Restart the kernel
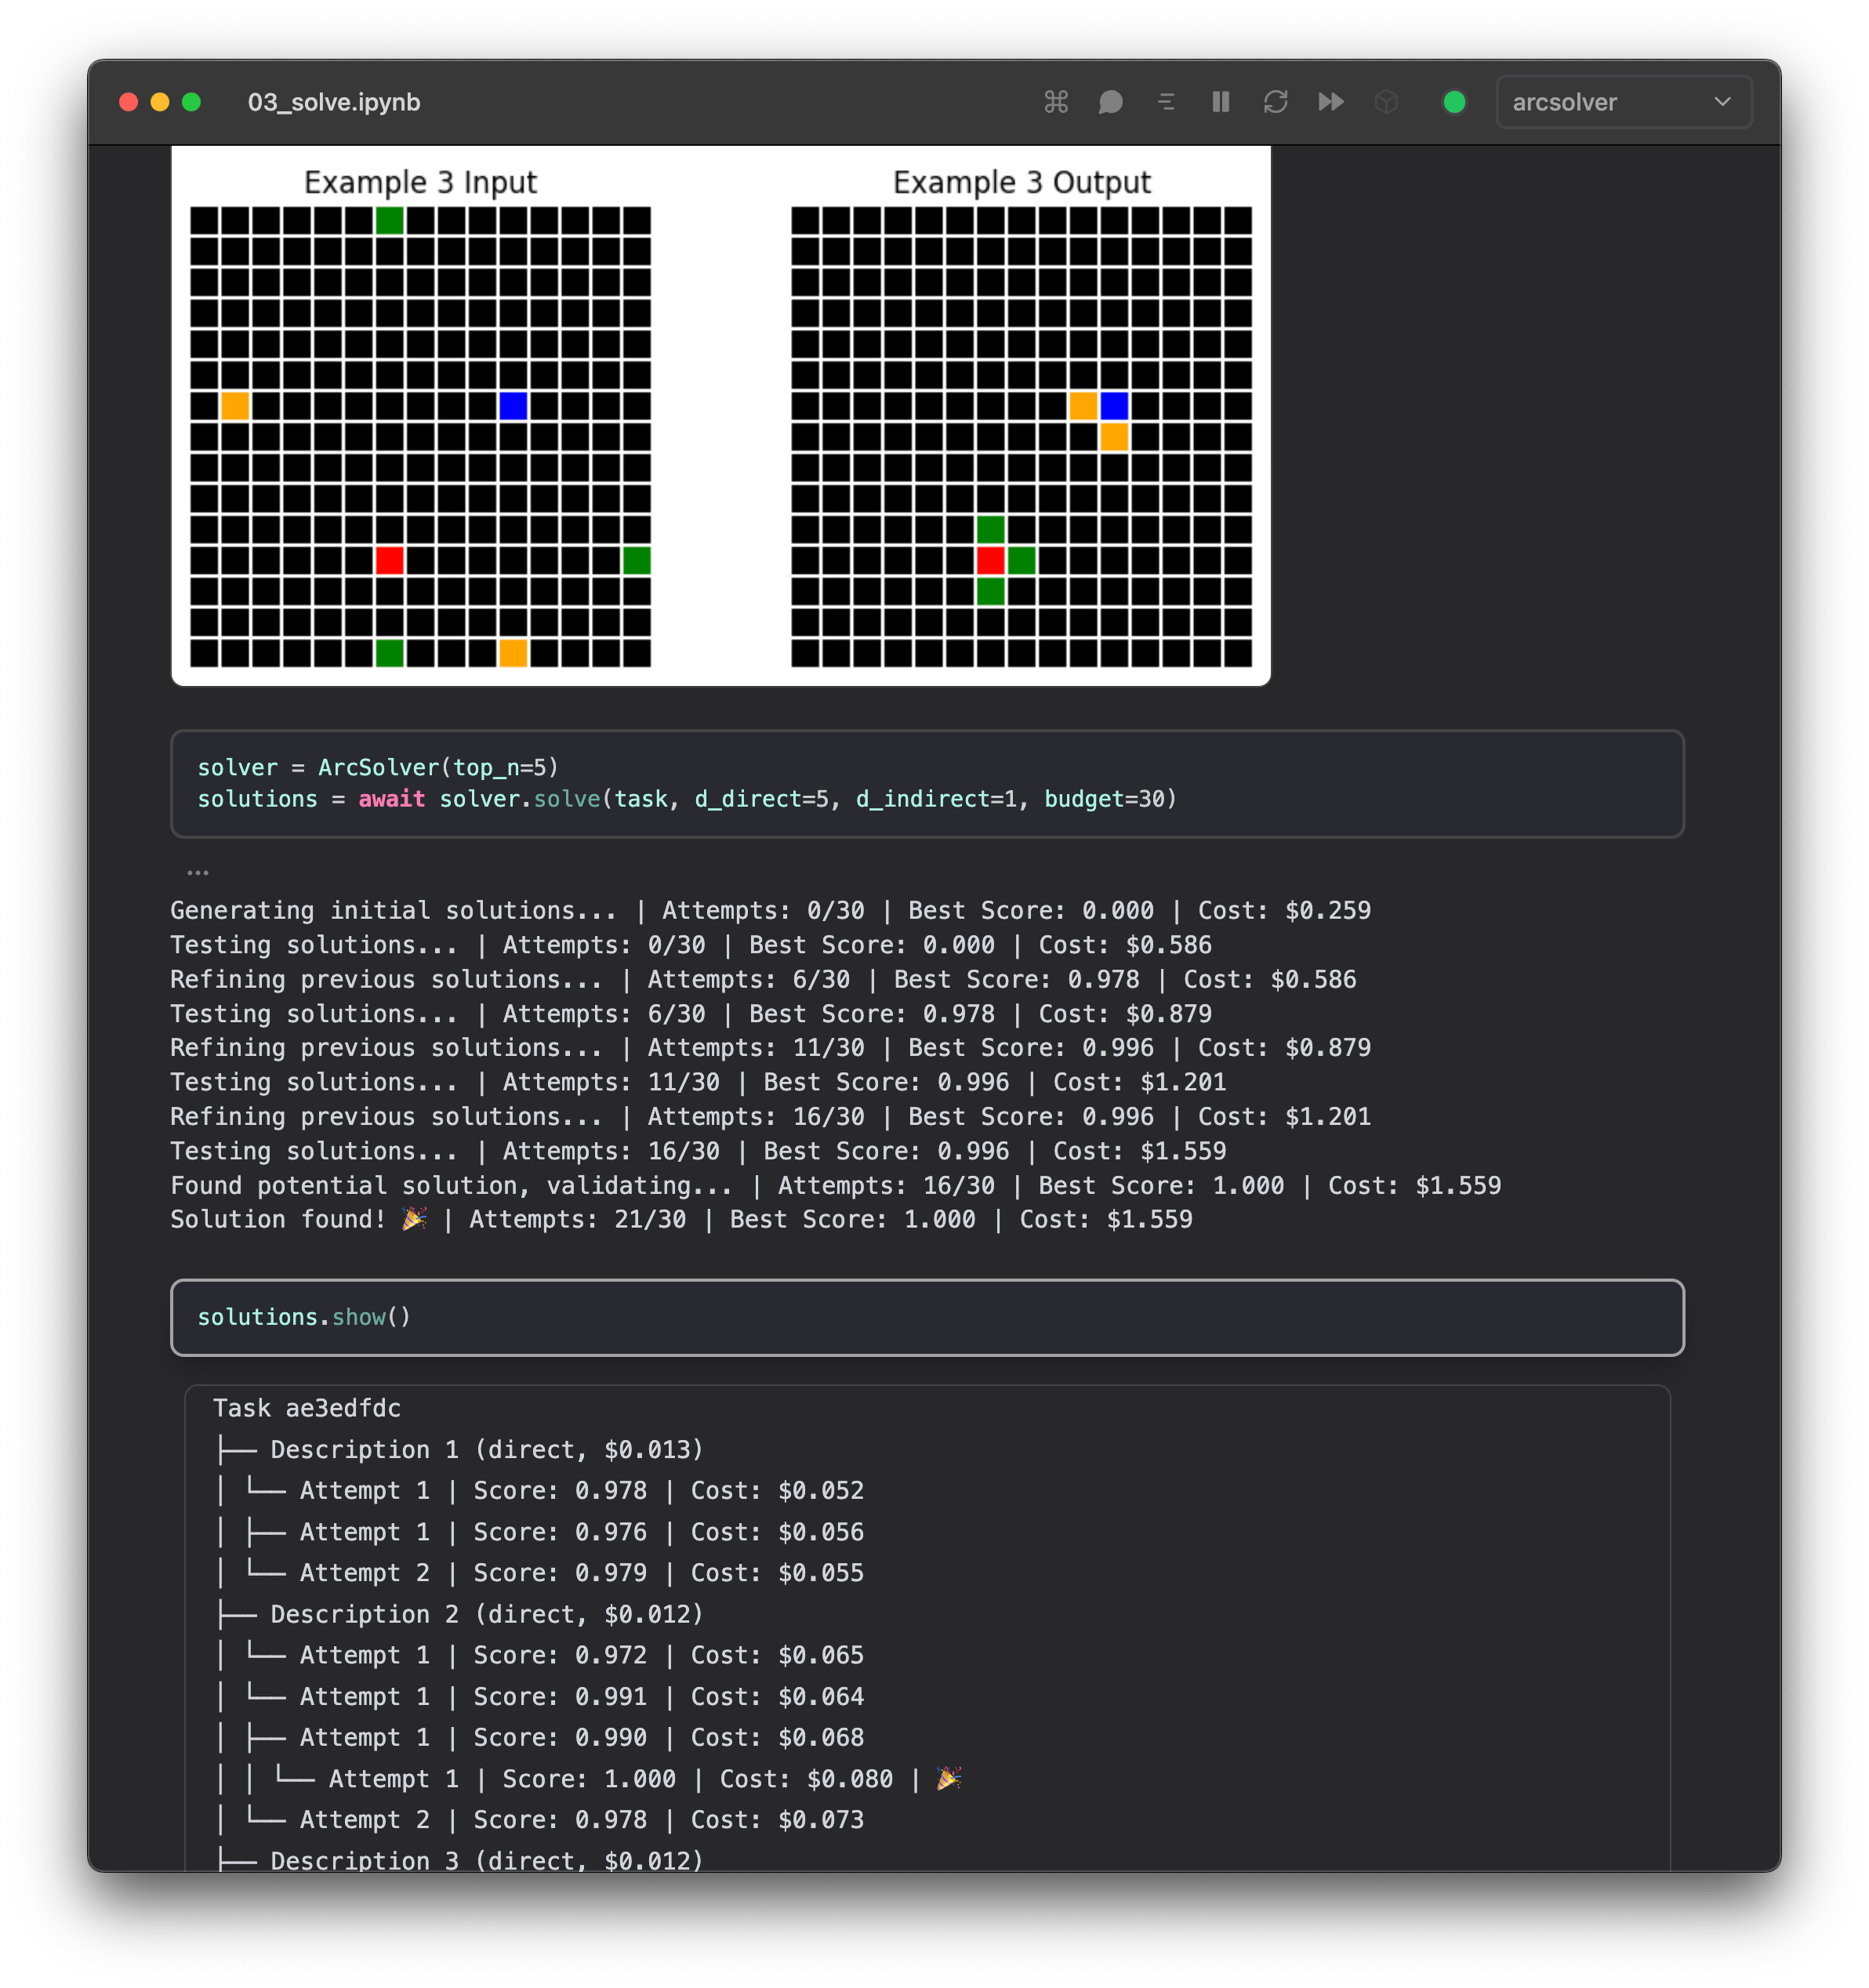 pos(1275,102)
